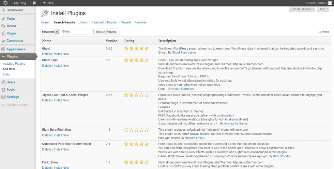The height and width of the screenshot is (169, 334).
Task: Open Details for Ghost Tags plugin
Action: 47,66
